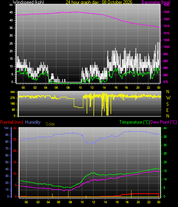Click the 'W' compass direction label
Image resolution: width=178 pixels, height=207 pixels.
pyautogui.click(x=168, y=98)
